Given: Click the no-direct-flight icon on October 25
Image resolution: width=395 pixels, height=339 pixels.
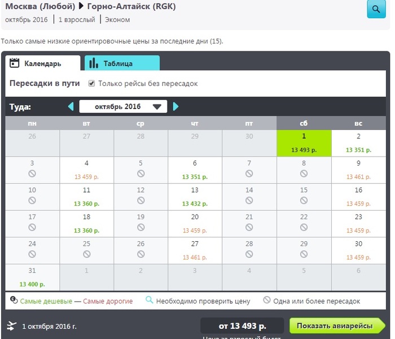Looking at the screenshot, I should (x=87, y=254).
